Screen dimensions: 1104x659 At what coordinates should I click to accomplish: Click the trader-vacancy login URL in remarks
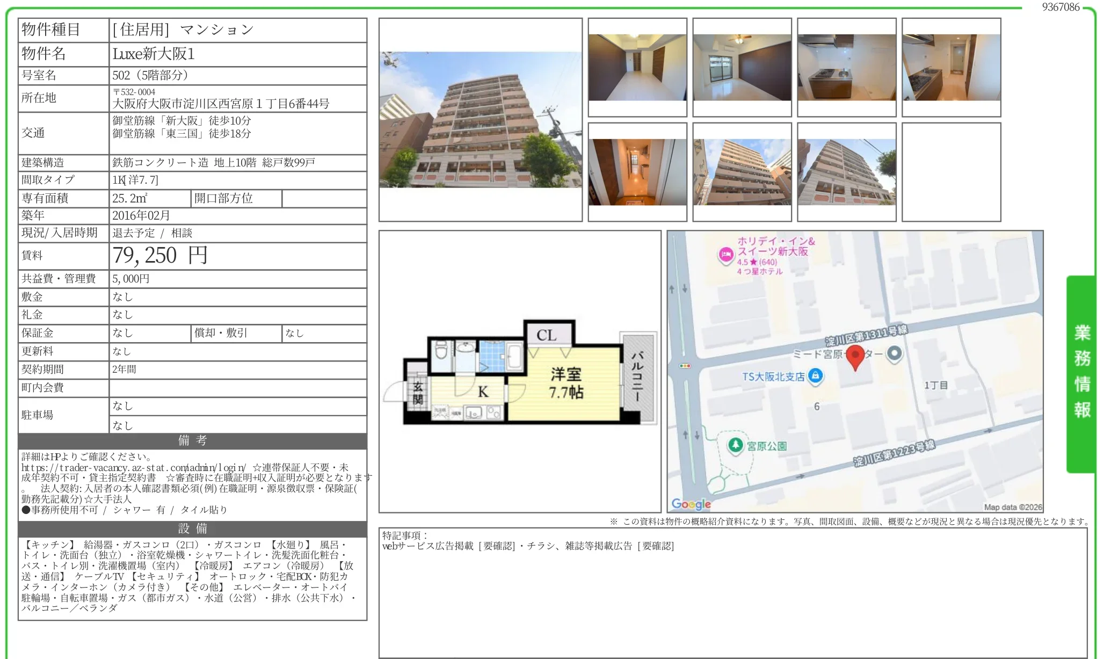[134, 467]
